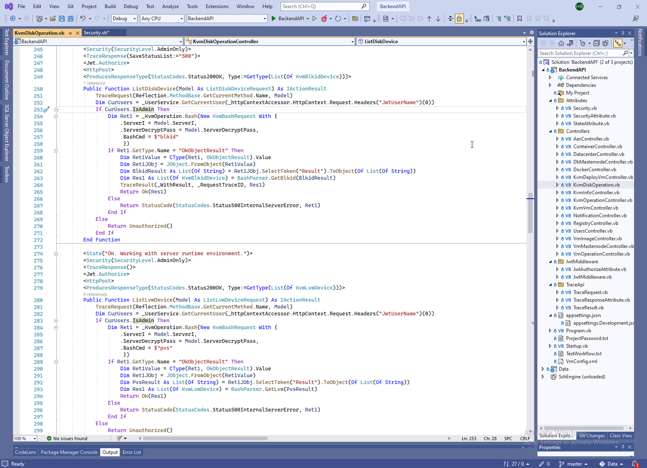Click the Open File folder icon
This screenshot has width=647, height=468.
[53, 19]
